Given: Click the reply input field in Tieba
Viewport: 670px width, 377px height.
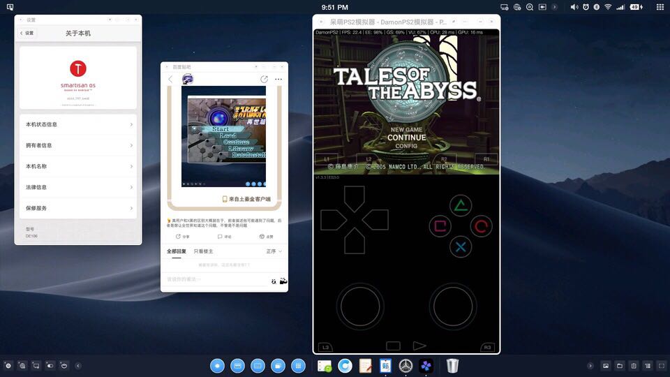Looking at the screenshot, I should (216, 279).
